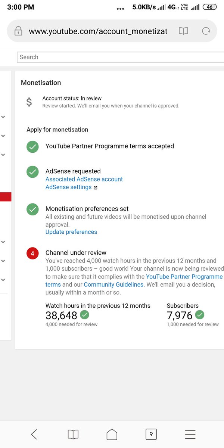The height and width of the screenshot is (448, 224).
Task: Tap the 'Review started' message line
Action: pyautogui.click(x=111, y=106)
